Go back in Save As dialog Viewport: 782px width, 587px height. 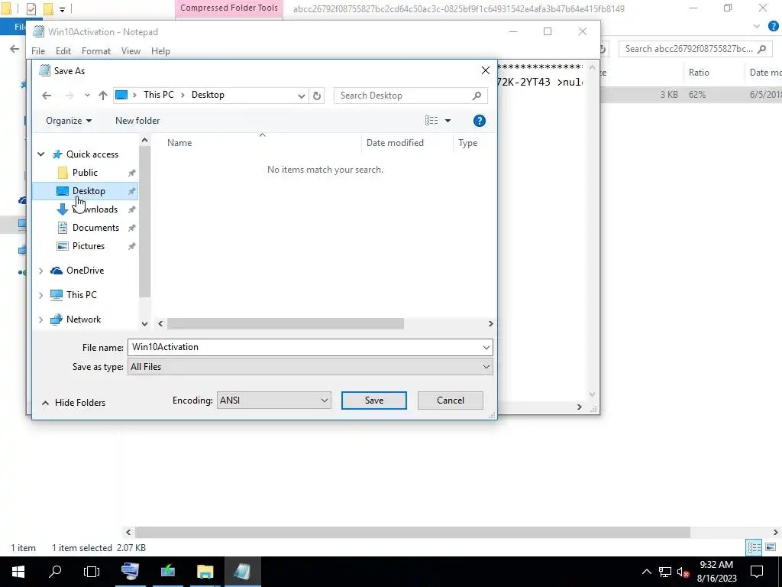(x=47, y=96)
